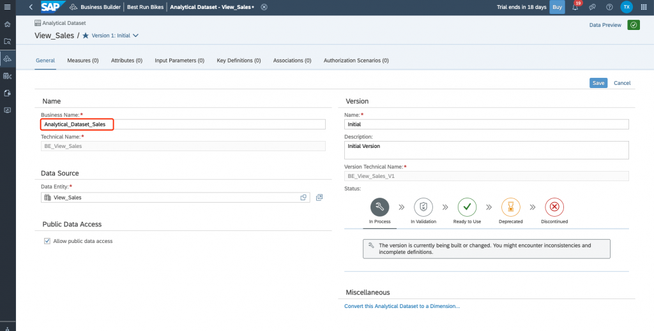Screen dimensions: 654x331
Task: Open notifications bell with 19 alerts
Action: tap(575, 6)
